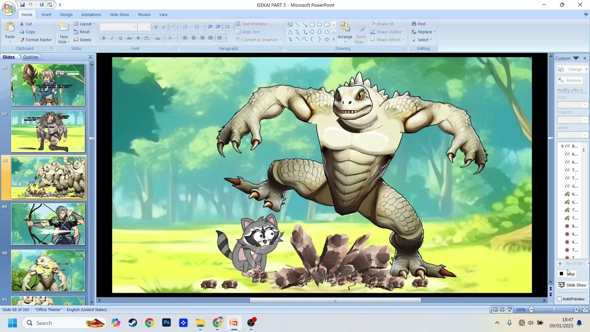This screenshot has width=590, height=332.
Task: Start slide show from status bar icon
Action: (x=509, y=309)
